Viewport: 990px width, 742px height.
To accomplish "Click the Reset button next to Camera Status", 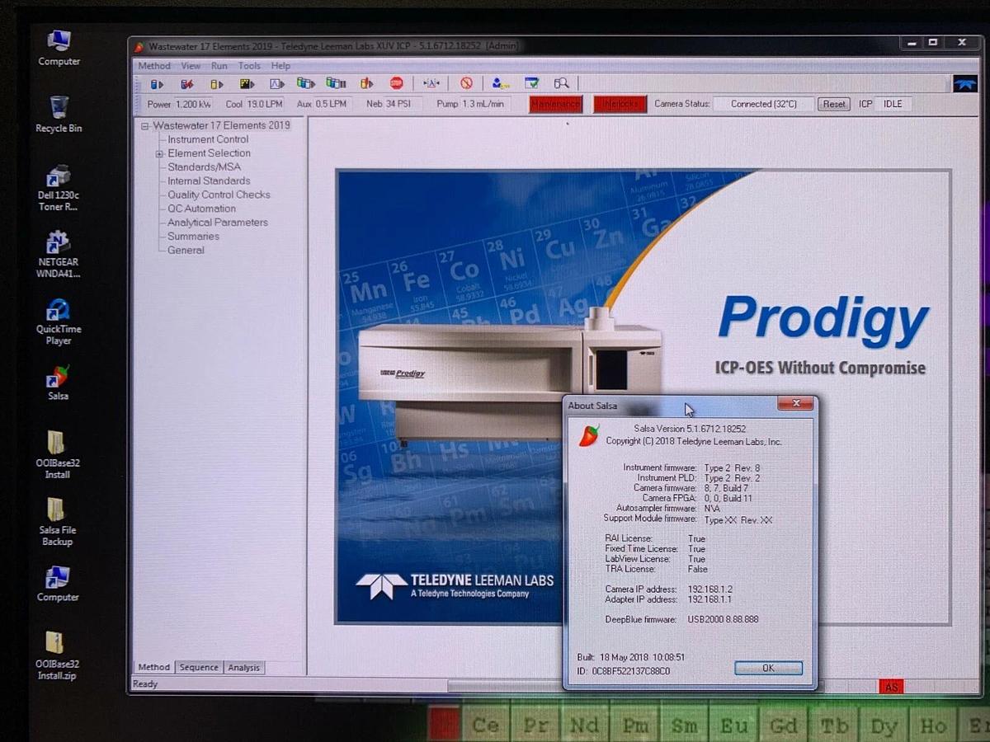I will (x=834, y=104).
